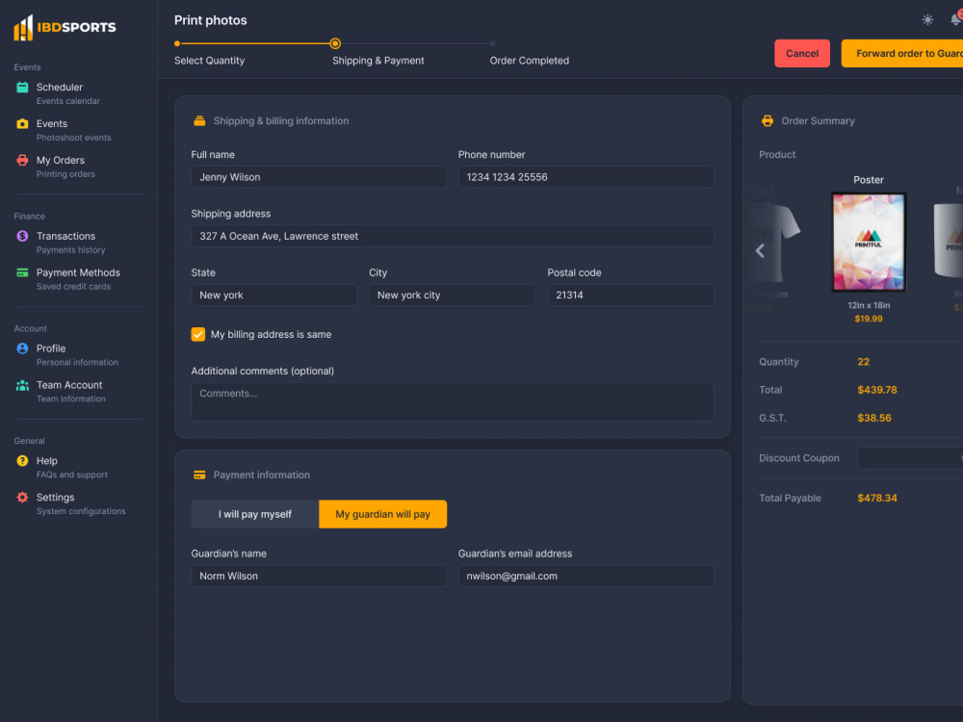Screen dimensions: 963x722
Task: Open Payment Methods menu item
Action: [x=79, y=279]
